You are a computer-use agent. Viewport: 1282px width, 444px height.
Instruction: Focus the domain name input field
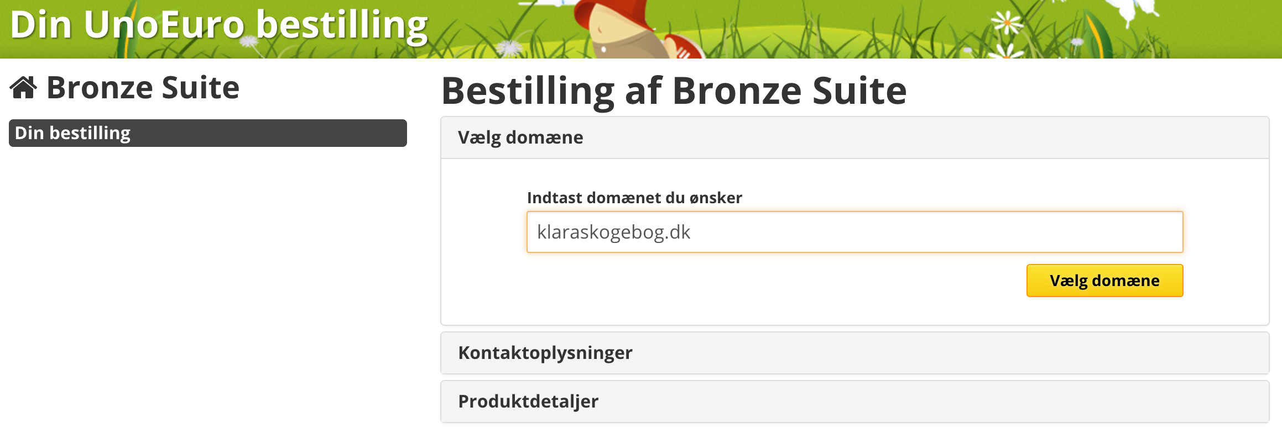(x=855, y=232)
